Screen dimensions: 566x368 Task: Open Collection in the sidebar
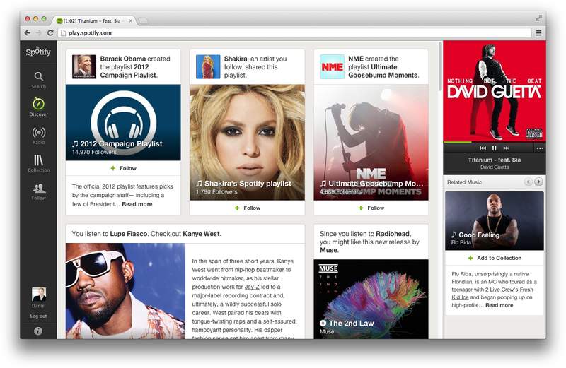click(x=39, y=163)
